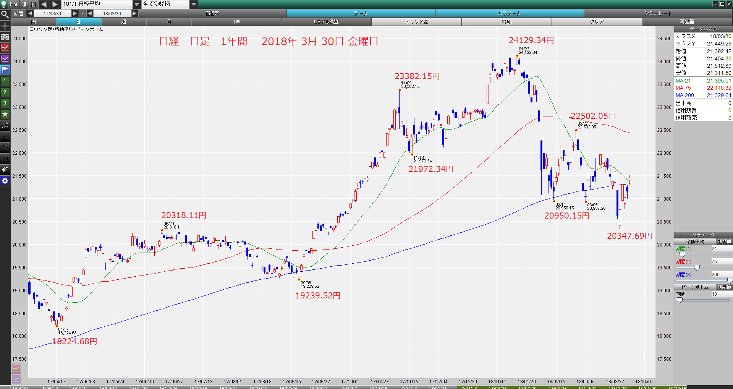
Task: Reset 移動平均 with 初期値 button
Action: tap(724, 242)
